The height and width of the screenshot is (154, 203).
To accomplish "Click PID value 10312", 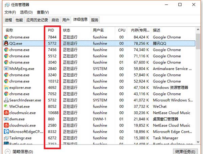I will 53,81.
